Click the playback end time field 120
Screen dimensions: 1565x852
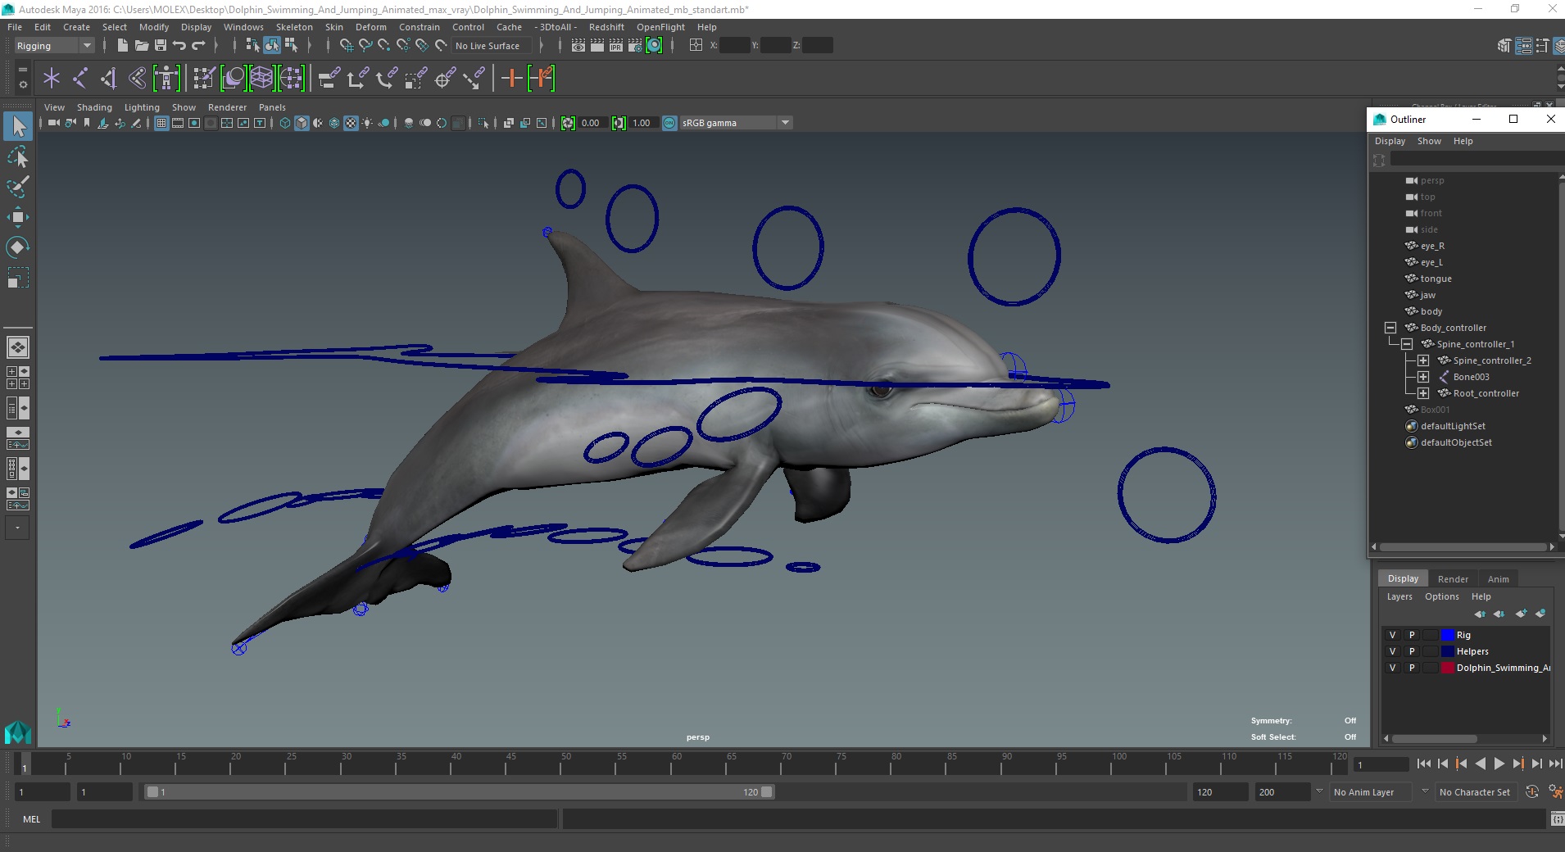(x=1219, y=792)
